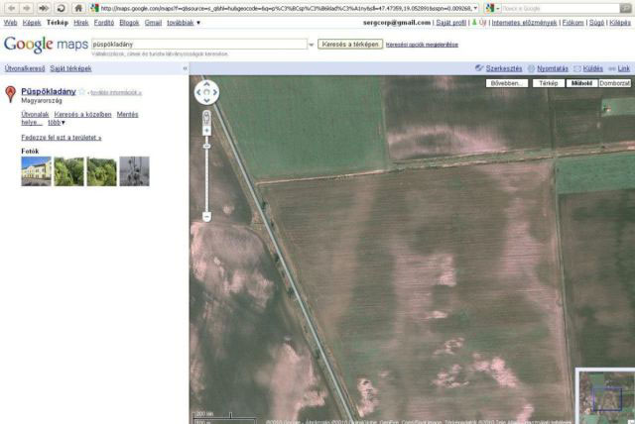Pan the map down with arrow
This screenshot has height=424, width=635.
(x=206, y=101)
